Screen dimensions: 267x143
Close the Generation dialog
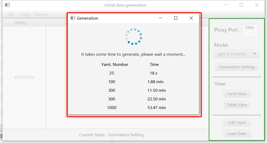pyautogui.click(x=191, y=18)
